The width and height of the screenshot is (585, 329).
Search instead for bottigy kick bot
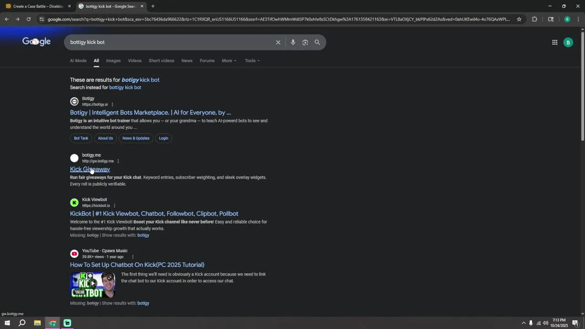coord(125,88)
